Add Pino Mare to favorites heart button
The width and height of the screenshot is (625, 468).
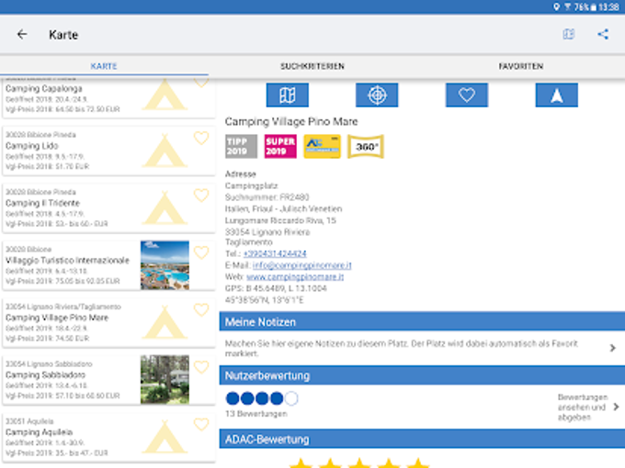467,95
